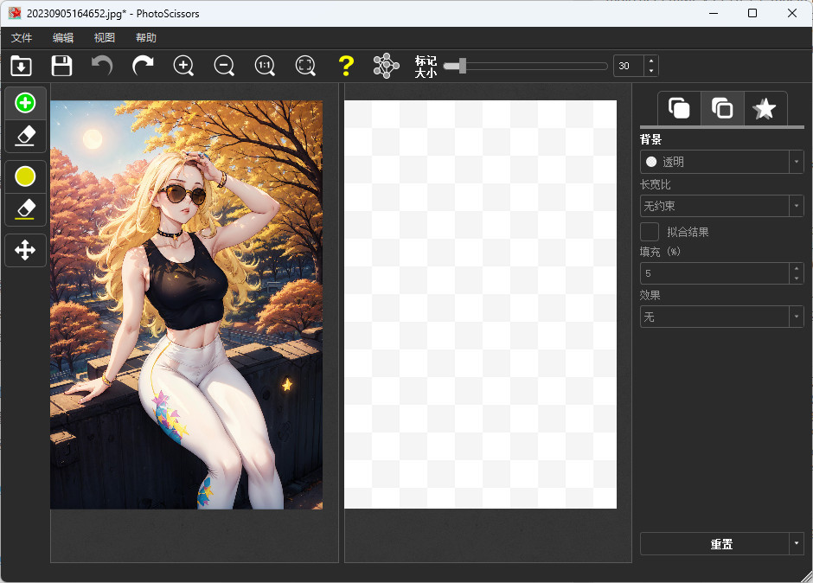The width and height of the screenshot is (813, 583).
Task: Select the yellow marker tool
Action: tap(25, 176)
